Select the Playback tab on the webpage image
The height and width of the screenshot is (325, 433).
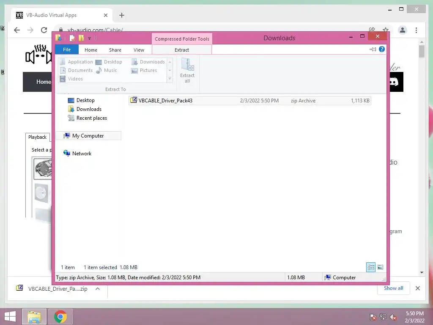(x=37, y=137)
